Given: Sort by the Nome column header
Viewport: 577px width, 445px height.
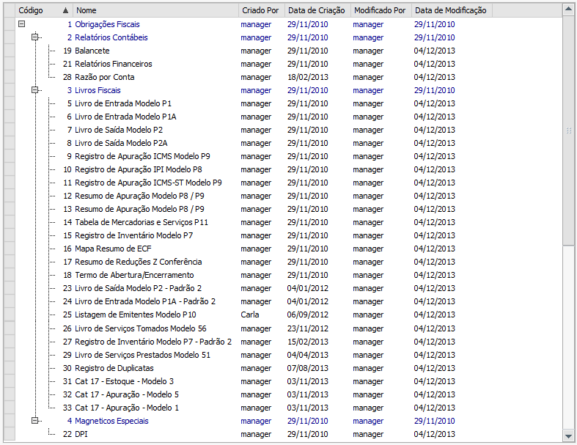Looking at the screenshot, I should click(x=156, y=10).
